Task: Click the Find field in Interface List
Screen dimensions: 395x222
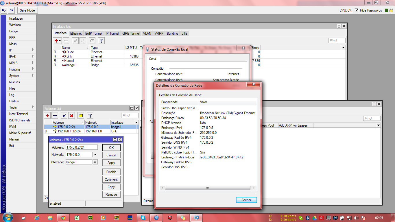Action: tap(337, 41)
